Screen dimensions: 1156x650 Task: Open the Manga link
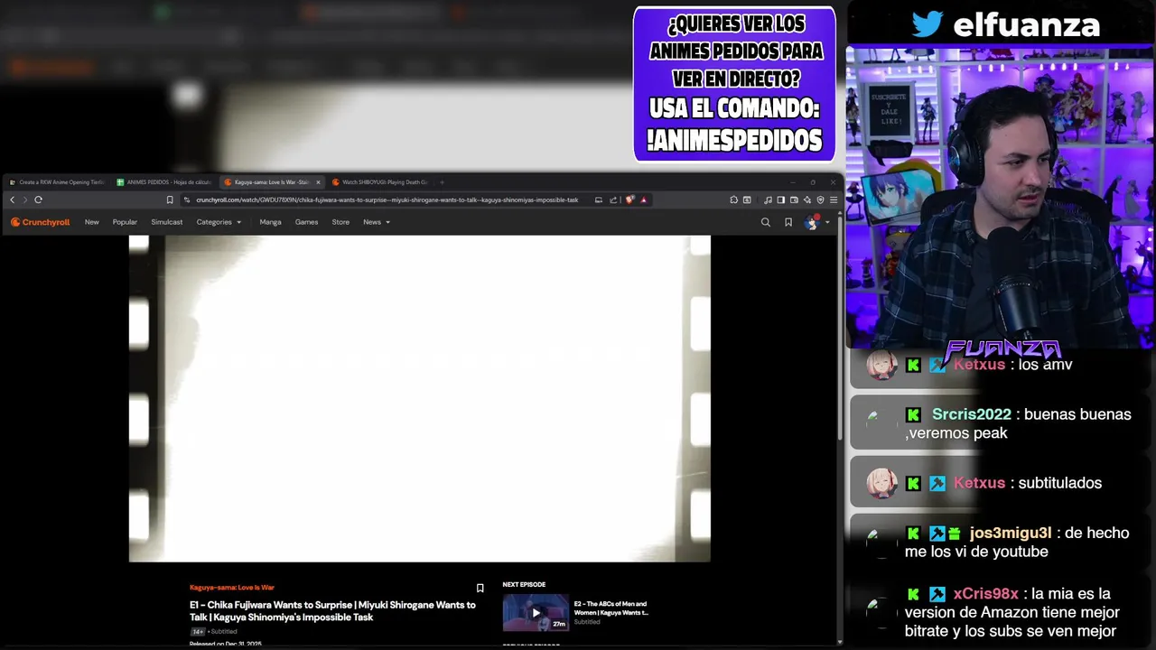(x=270, y=222)
